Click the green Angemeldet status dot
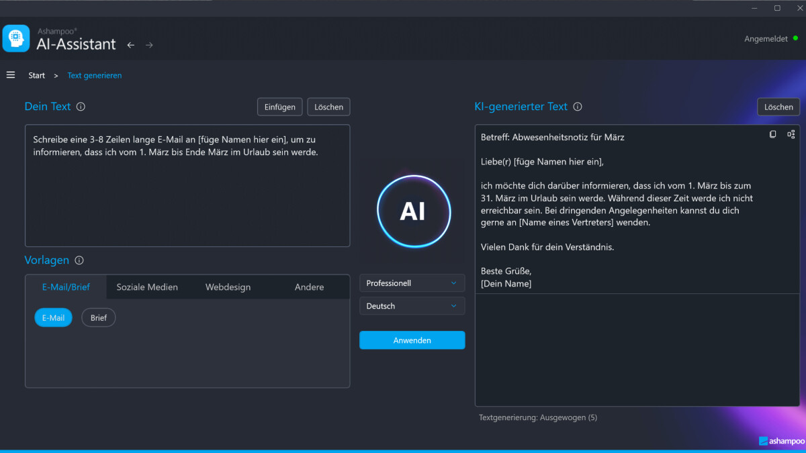 coord(796,38)
